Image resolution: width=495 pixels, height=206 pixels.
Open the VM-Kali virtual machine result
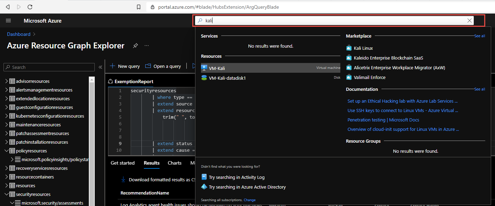[271, 68]
